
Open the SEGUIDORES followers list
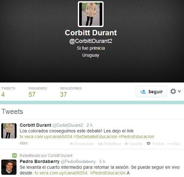[71, 92]
